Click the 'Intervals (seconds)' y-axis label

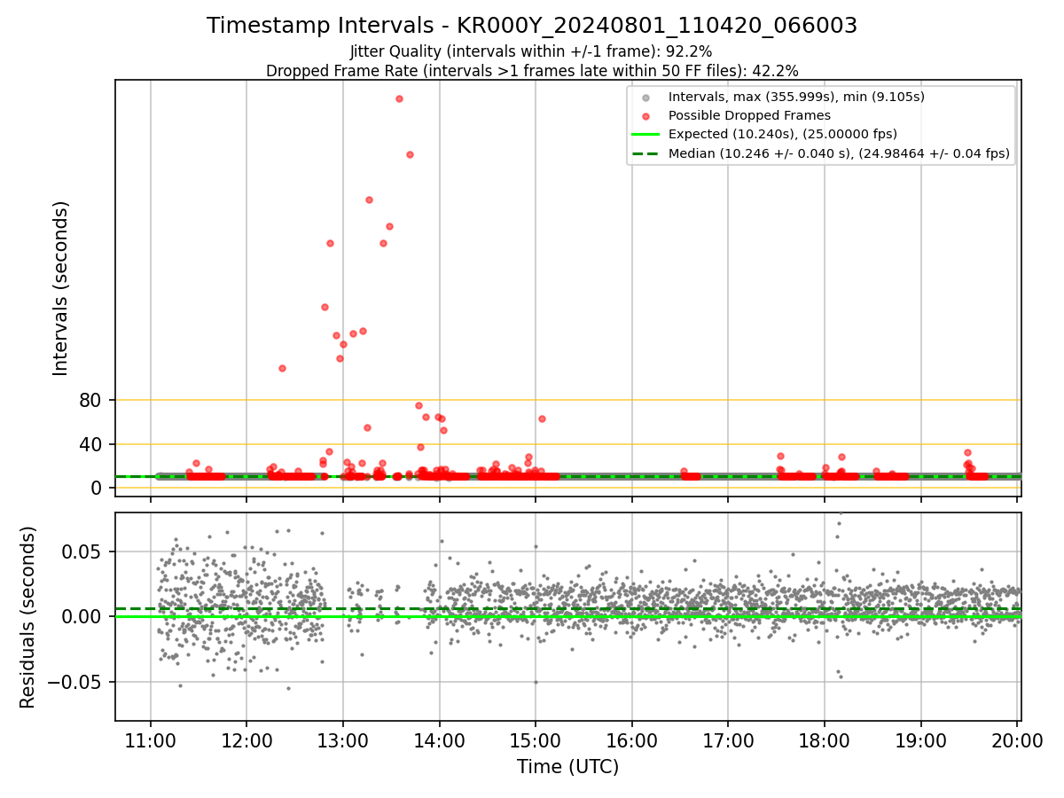(x=61, y=288)
